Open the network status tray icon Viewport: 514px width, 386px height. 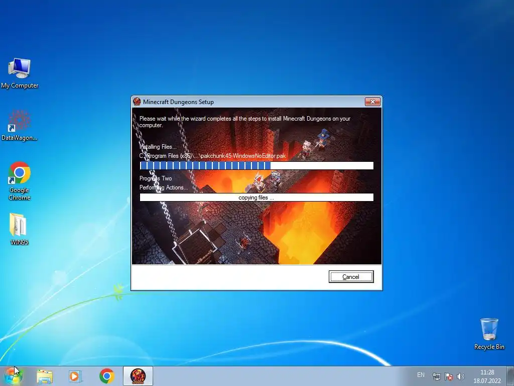[x=436, y=376]
